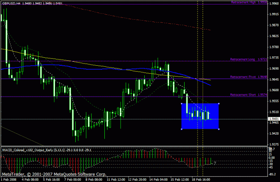Click the 4 Feb 08:00 time label

pyautogui.click(x=30, y=179)
